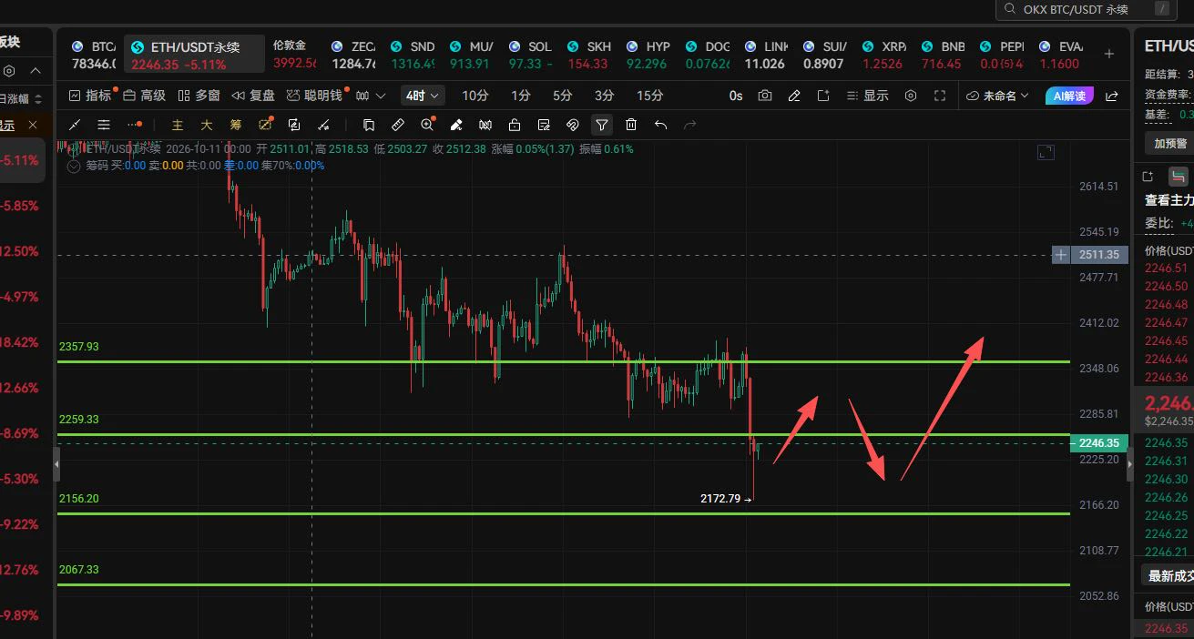Open the 4时 timeframe dropdown

tap(423, 96)
